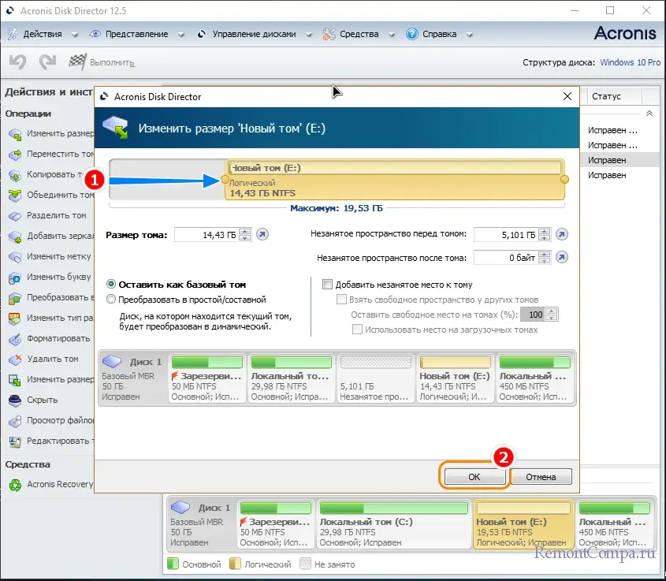This screenshot has height=581, width=666.
Task: Check Взять свободное пространство у других томов
Action: (341, 300)
